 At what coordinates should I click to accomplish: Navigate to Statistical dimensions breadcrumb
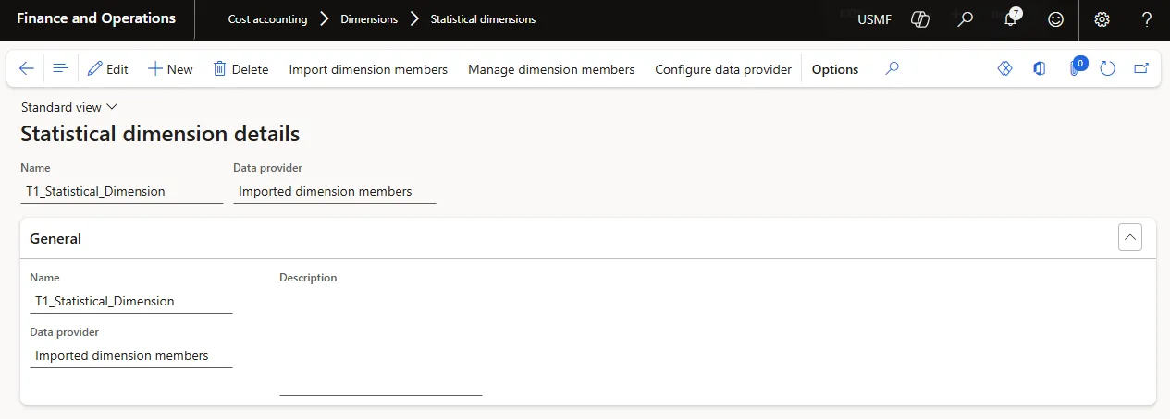pyautogui.click(x=483, y=19)
